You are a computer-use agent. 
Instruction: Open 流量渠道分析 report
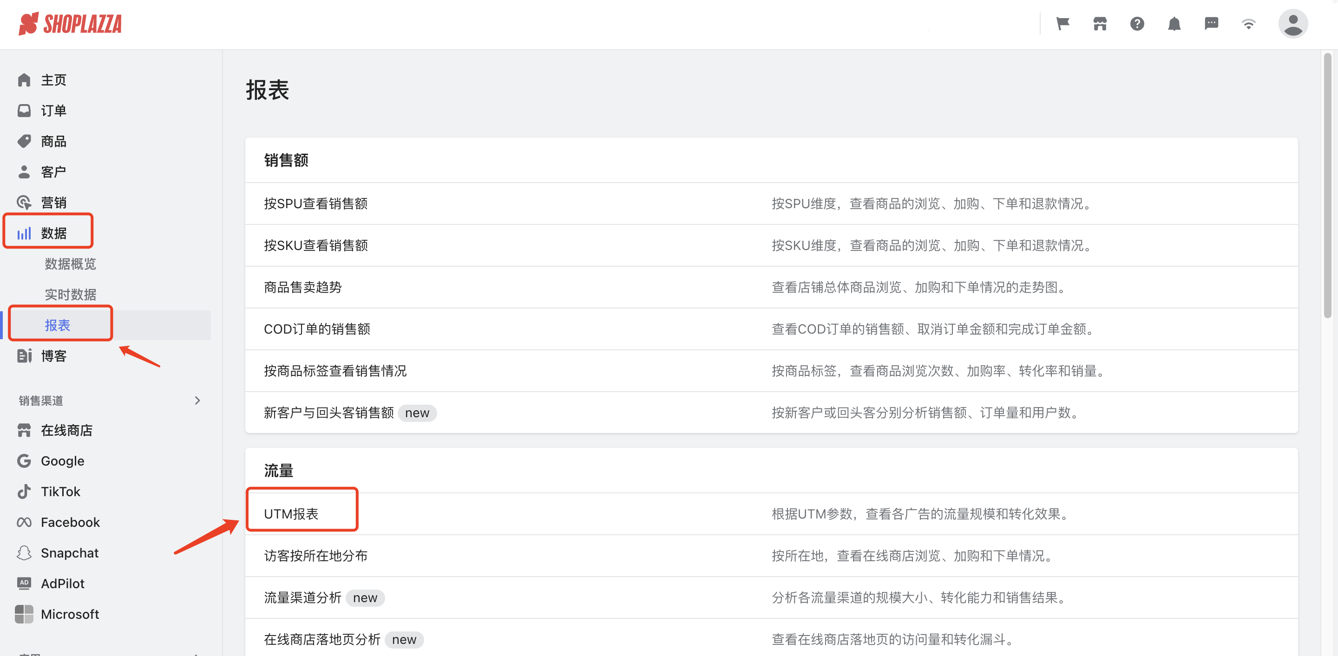click(x=302, y=597)
